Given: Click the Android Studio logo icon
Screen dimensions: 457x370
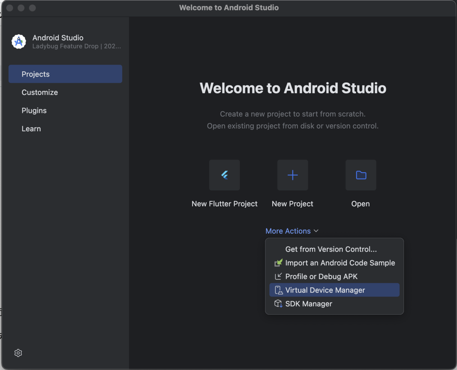Looking at the screenshot, I should [19, 41].
